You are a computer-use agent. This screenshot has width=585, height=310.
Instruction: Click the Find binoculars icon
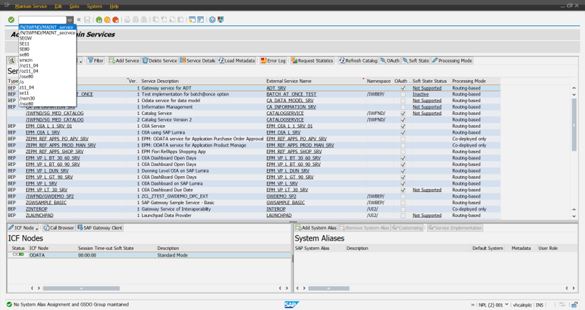(x=136, y=20)
